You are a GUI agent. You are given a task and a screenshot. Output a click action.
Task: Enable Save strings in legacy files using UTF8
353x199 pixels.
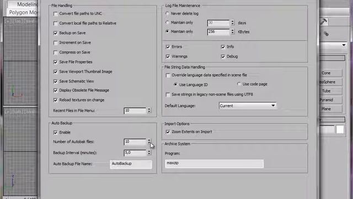click(168, 95)
